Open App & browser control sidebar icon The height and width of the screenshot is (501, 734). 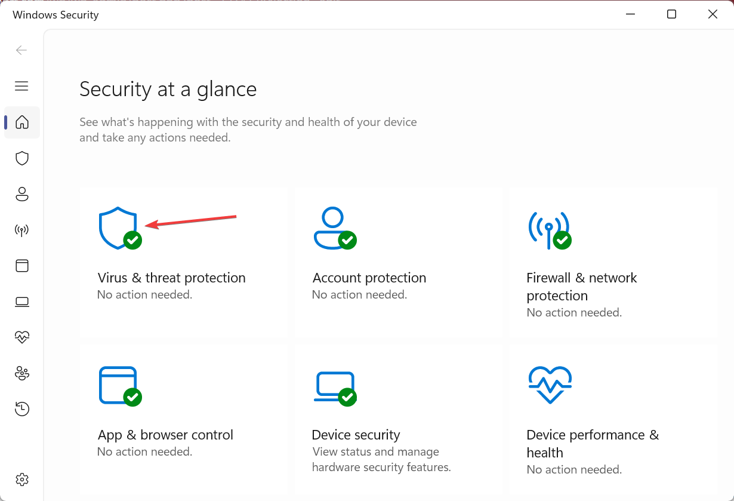coord(21,266)
